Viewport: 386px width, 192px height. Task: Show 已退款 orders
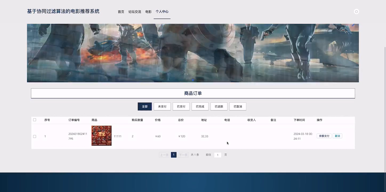tap(219, 106)
